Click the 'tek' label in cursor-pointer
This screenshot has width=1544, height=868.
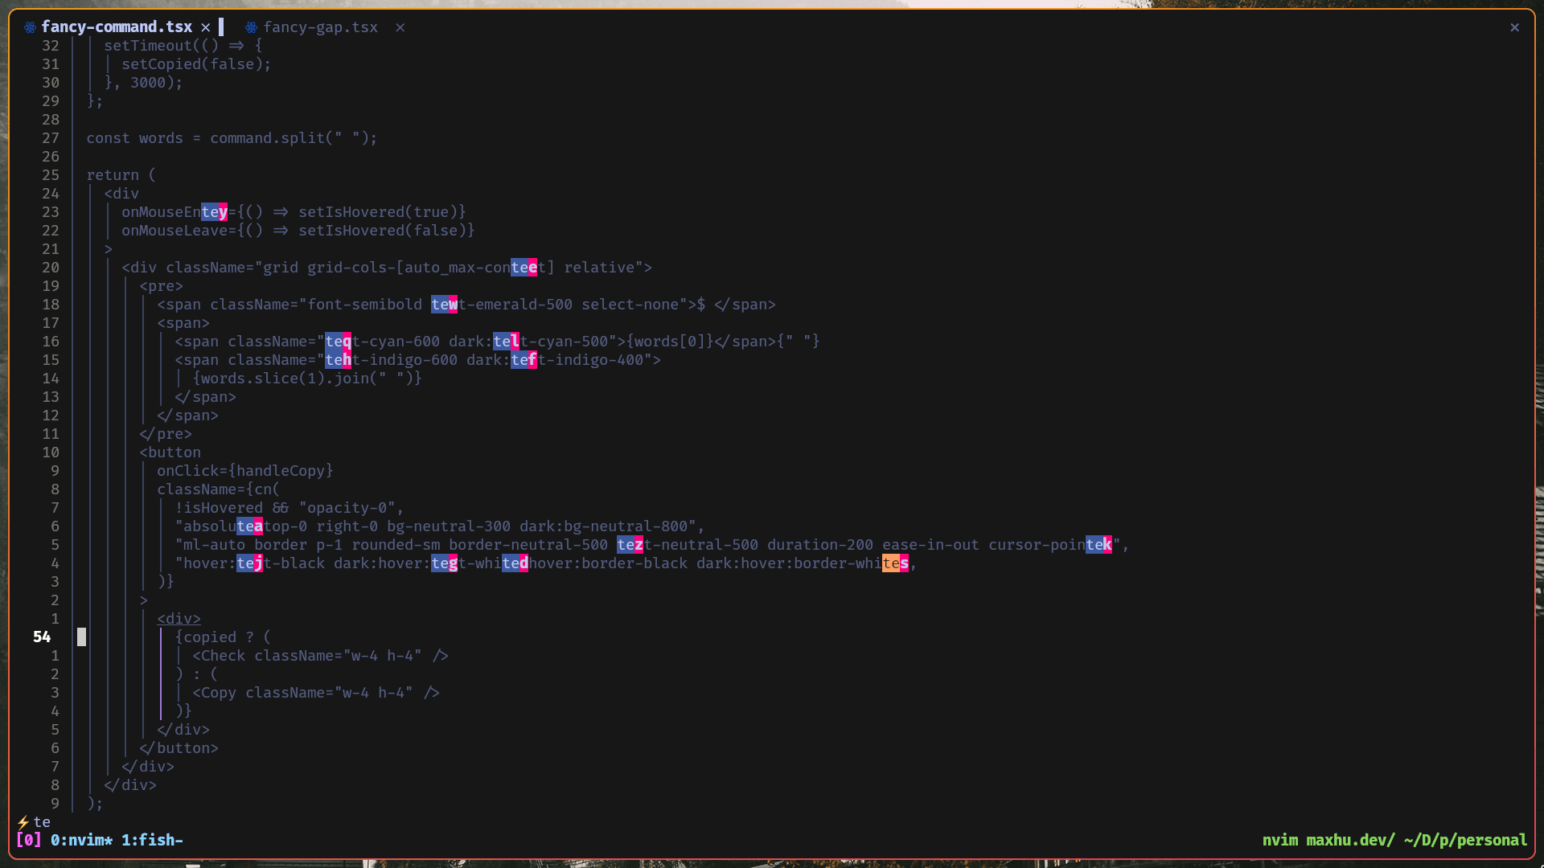(1098, 545)
